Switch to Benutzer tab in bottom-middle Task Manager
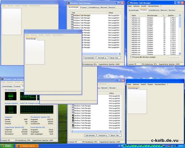This screenshot has height=148, width=185. 113,88
